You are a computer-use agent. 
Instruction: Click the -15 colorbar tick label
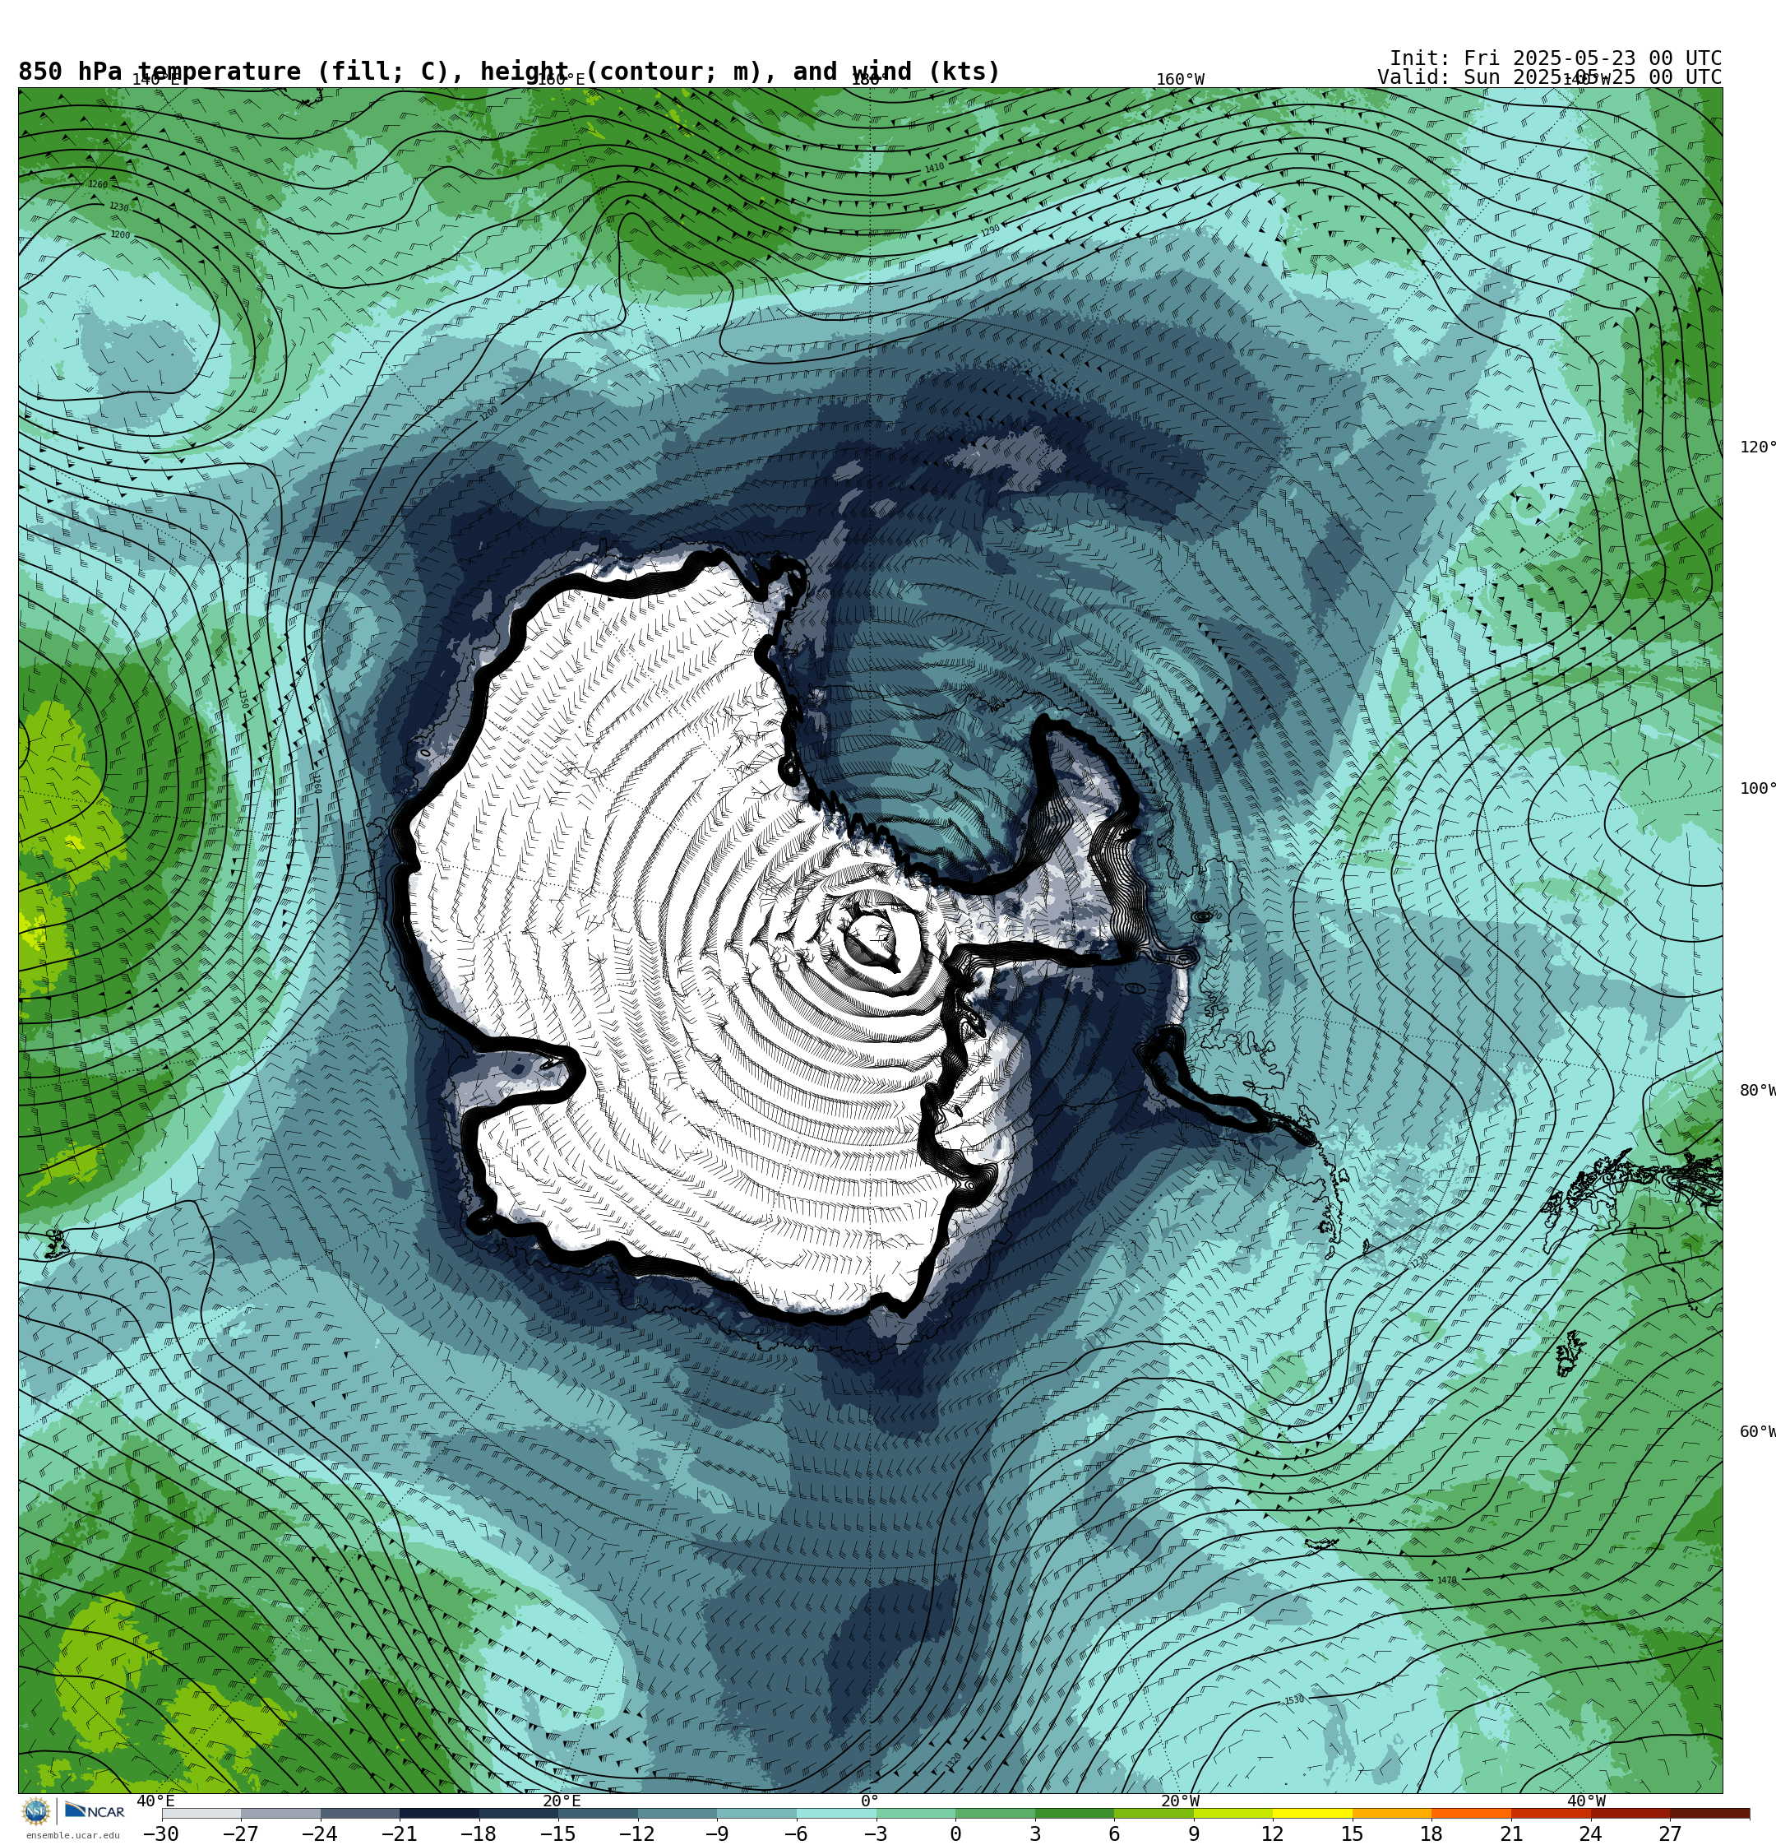[x=558, y=1833]
